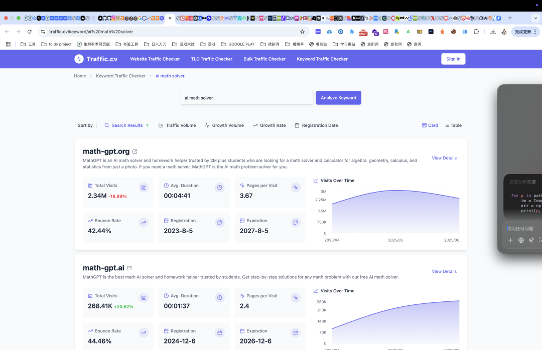This screenshot has height=350, width=542.
Task: Open the 学习做站 bookmarks folder
Action: click(x=344, y=44)
